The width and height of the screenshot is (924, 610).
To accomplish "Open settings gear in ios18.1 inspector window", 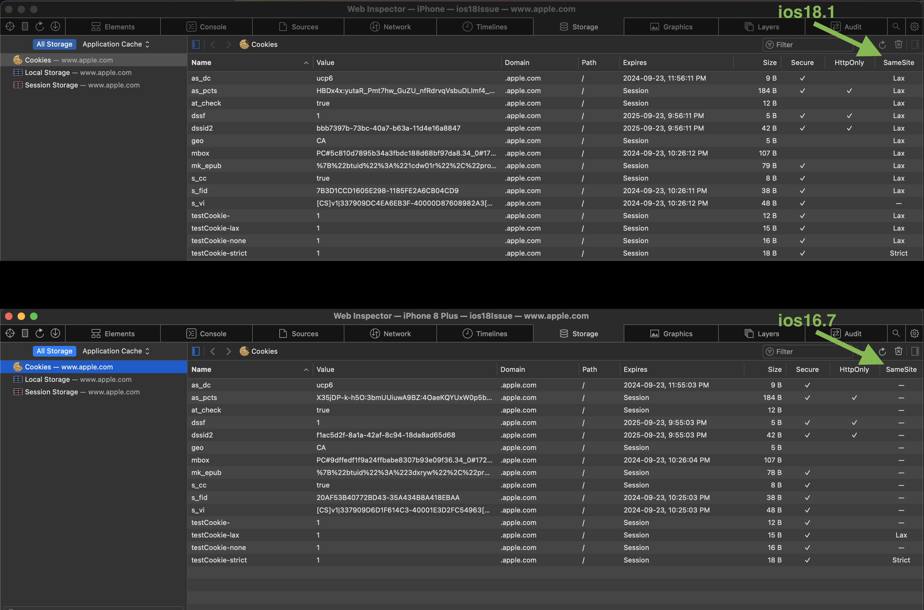I will click(914, 27).
